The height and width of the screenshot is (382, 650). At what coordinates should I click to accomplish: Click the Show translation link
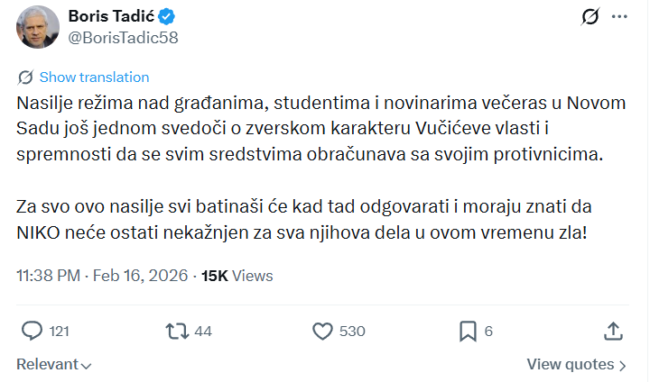(x=94, y=77)
